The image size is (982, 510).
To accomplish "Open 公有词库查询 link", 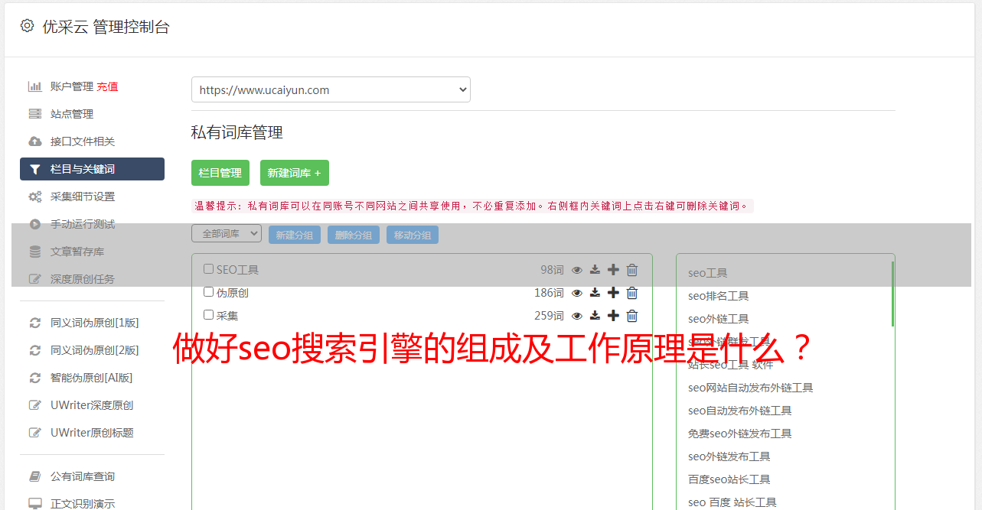I will (83, 476).
